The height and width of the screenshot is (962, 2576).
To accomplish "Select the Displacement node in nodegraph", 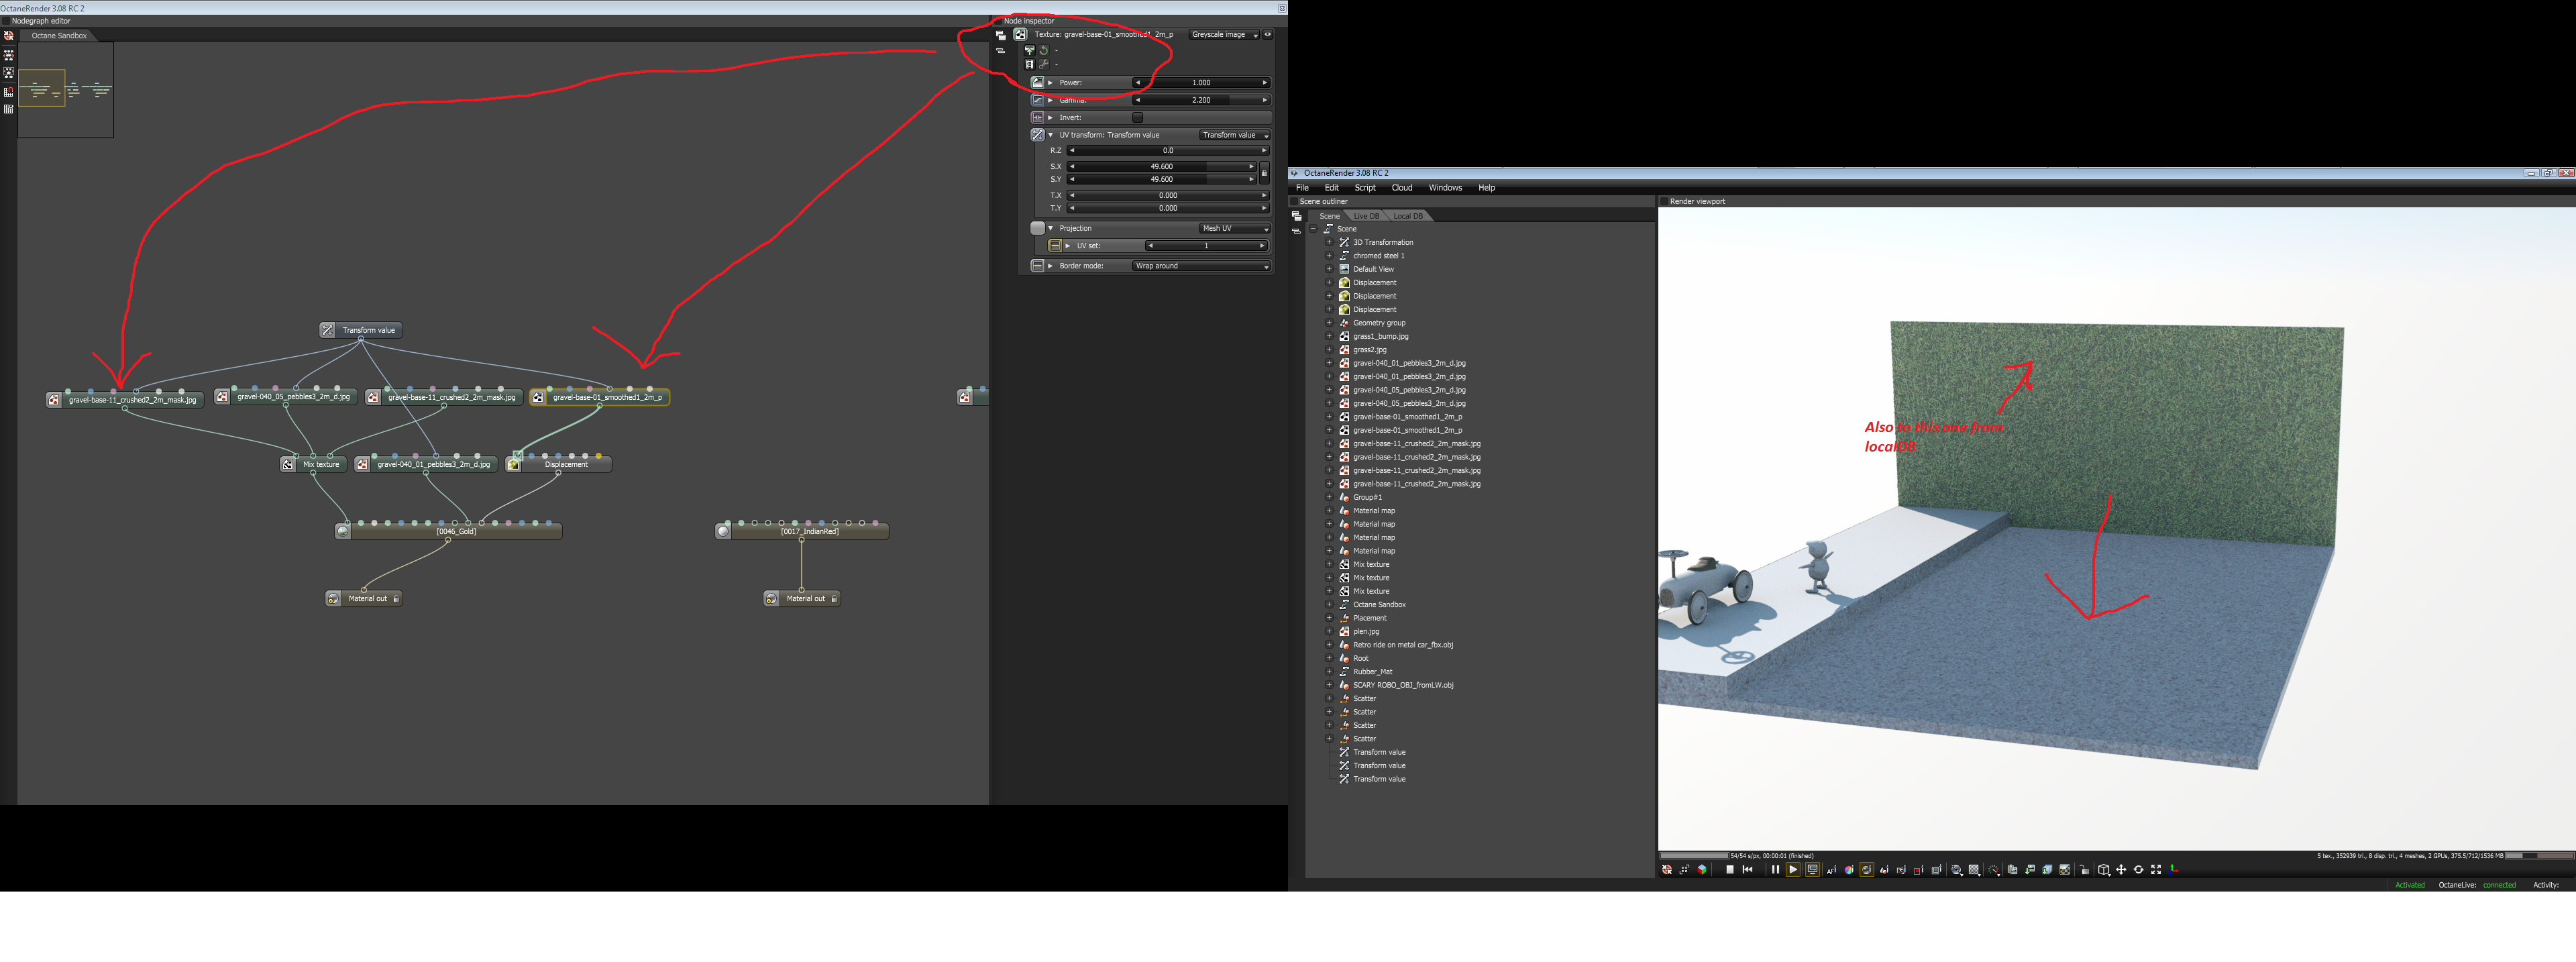I will coord(565,464).
